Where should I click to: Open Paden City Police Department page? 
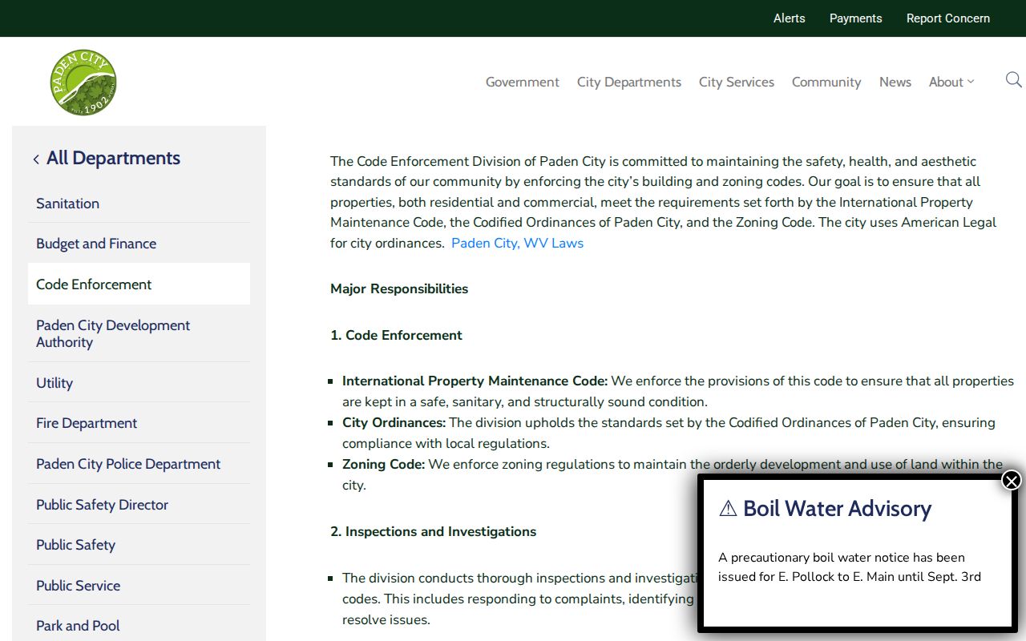click(139, 463)
